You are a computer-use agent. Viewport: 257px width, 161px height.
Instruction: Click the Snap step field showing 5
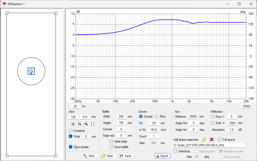86,136
